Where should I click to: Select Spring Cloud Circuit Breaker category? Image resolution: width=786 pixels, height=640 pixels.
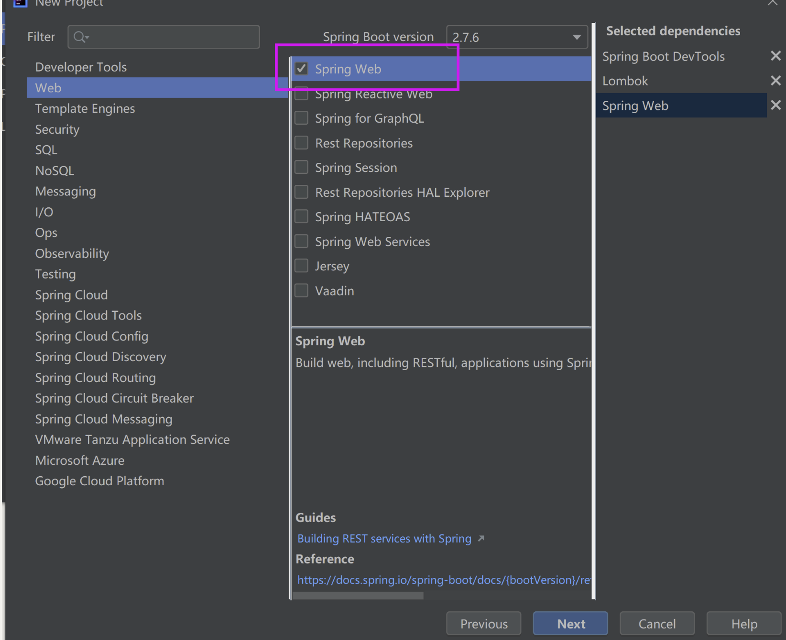point(115,398)
